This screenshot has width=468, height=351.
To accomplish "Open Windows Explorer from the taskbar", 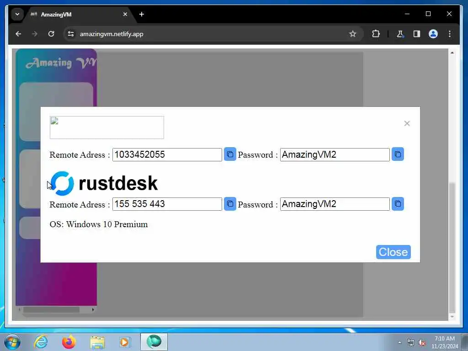I will click(97, 342).
